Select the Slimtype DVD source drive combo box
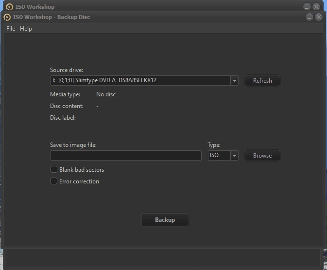Image resolution: width=327 pixels, height=270 pixels. 144,80
